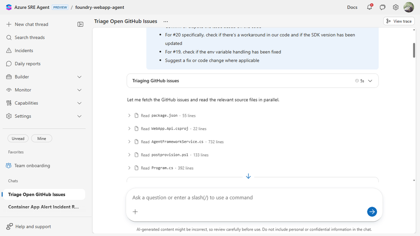Open the feedback chat bubble icon

click(383, 7)
